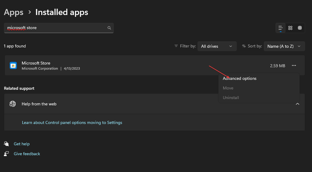
Task: Select Uninstall in the context menu
Action: (x=231, y=98)
